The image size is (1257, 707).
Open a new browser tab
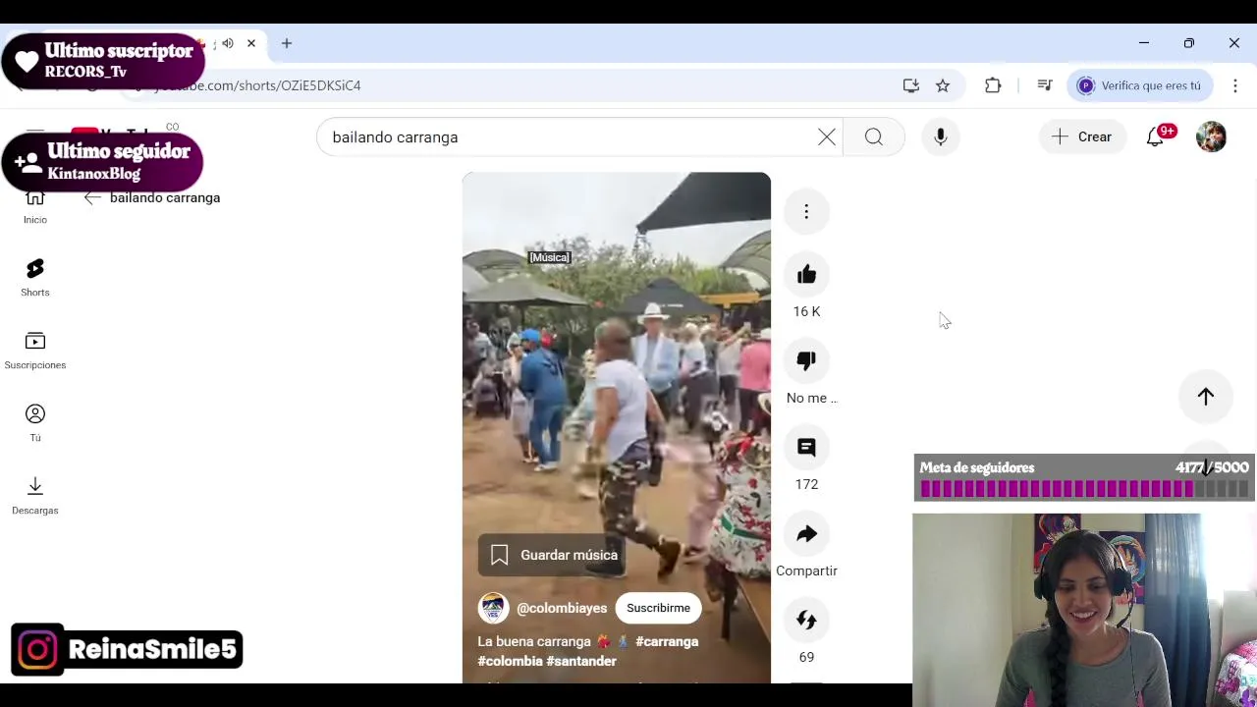point(287,44)
